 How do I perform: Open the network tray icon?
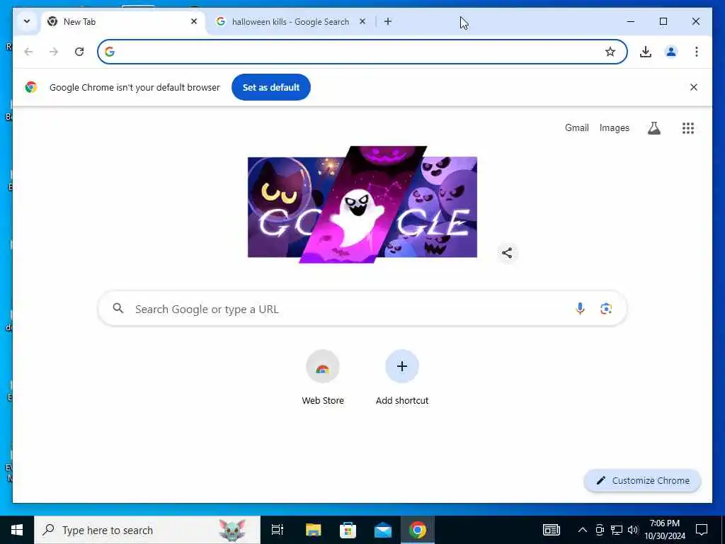point(617,530)
